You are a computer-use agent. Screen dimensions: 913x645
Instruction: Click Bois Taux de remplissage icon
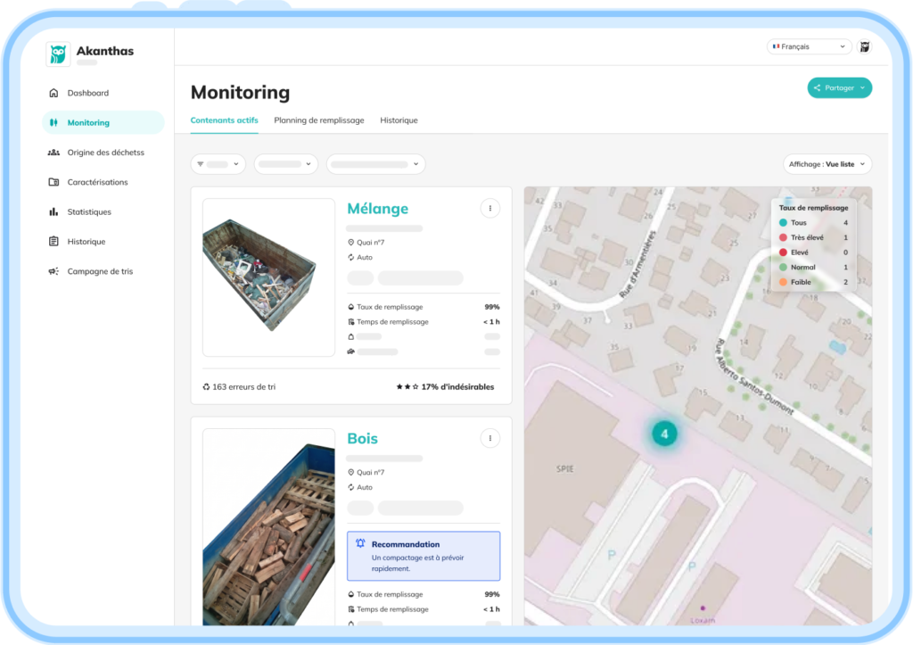[350, 594]
